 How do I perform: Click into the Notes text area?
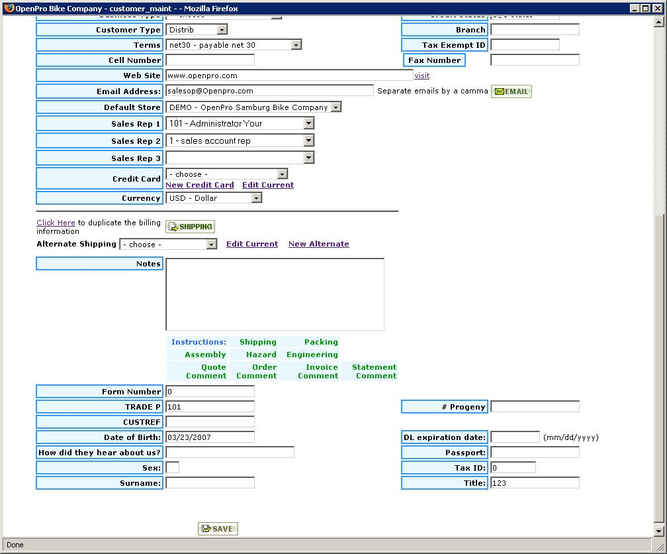click(275, 294)
